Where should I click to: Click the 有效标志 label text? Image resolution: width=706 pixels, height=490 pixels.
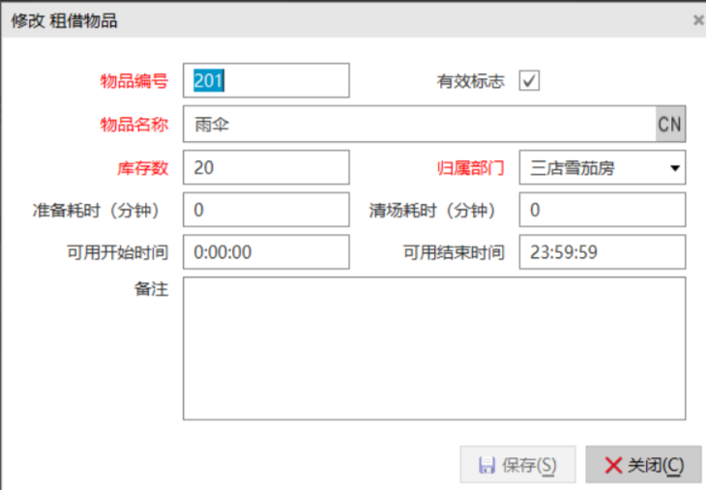coord(471,81)
